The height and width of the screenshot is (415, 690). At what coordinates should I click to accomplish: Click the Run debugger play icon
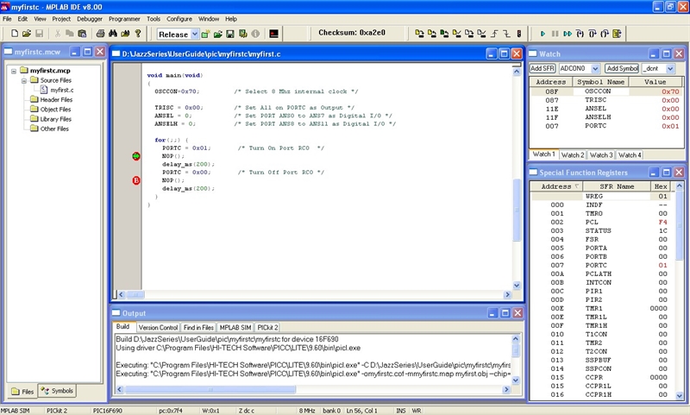(543, 34)
